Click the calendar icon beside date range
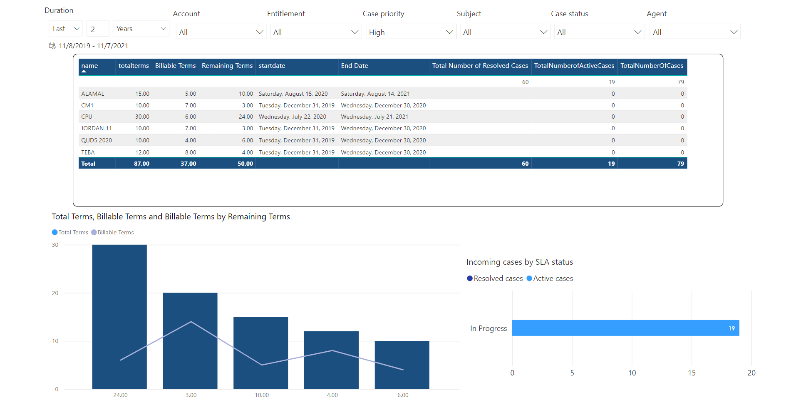Image resolution: width=796 pixels, height=405 pixels. [x=52, y=46]
